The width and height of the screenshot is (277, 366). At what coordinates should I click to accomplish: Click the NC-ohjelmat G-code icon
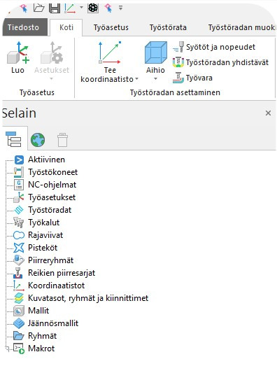click(19, 185)
